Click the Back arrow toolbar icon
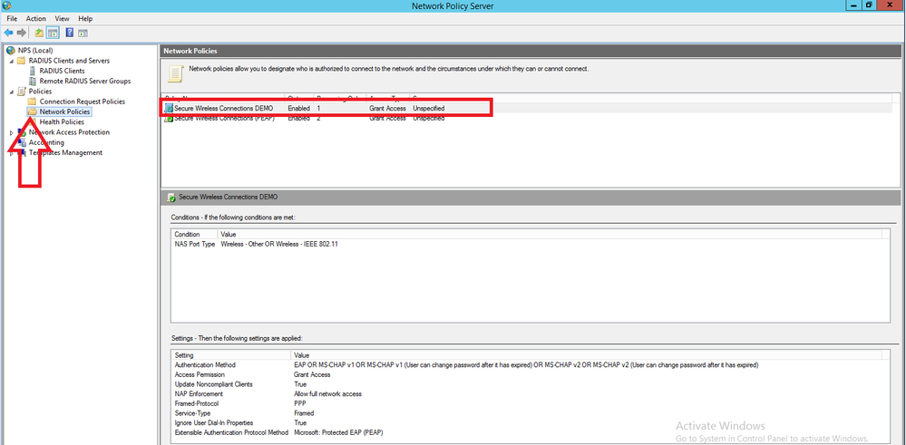 point(9,33)
